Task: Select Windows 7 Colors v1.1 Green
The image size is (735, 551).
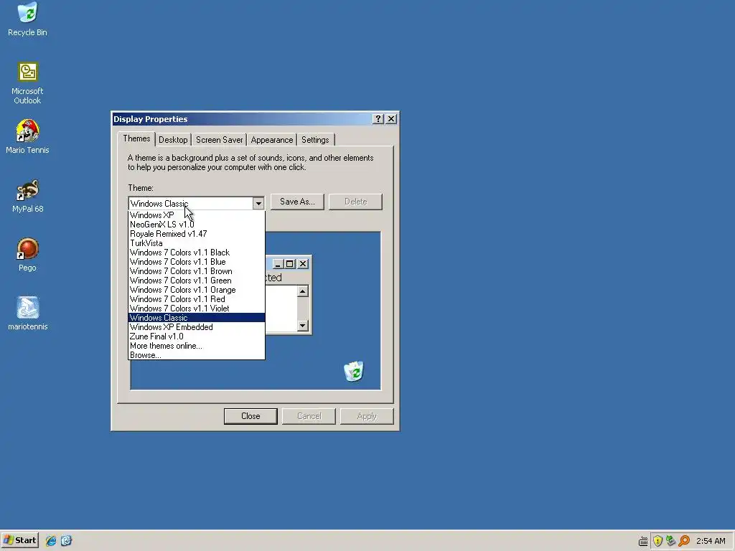Action: pyautogui.click(x=197, y=281)
